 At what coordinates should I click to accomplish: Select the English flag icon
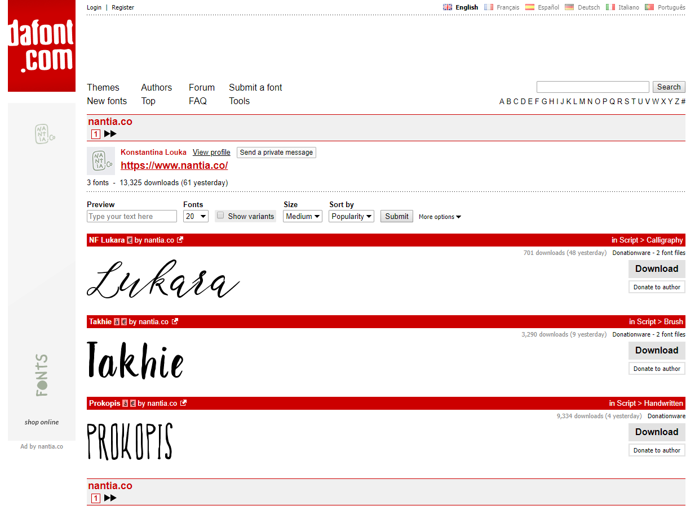pos(448,7)
